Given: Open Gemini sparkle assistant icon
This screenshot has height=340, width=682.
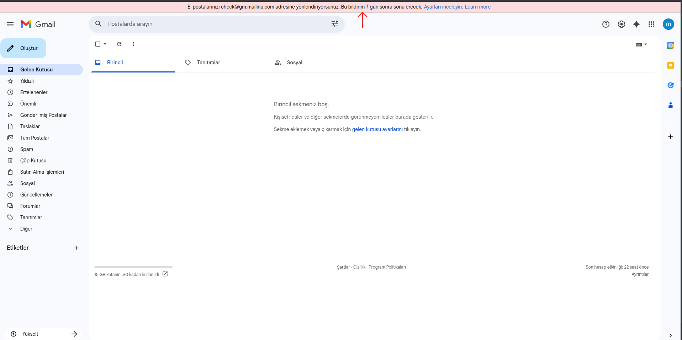Looking at the screenshot, I should [636, 24].
